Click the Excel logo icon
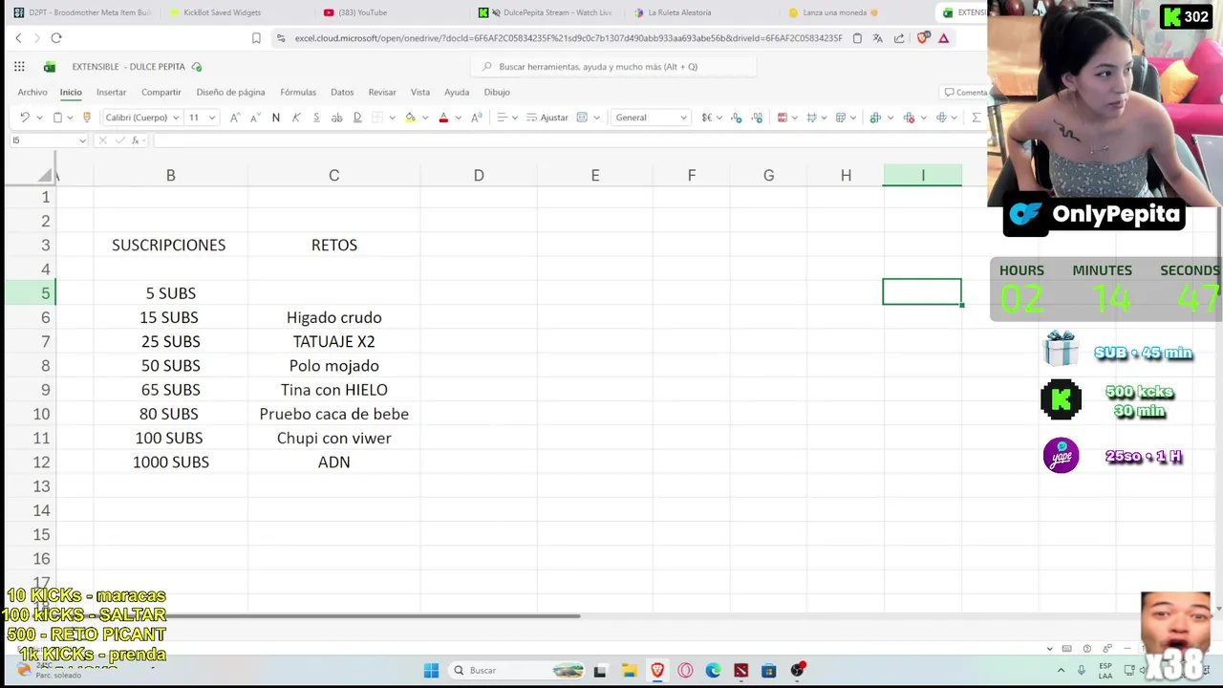The width and height of the screenshot is (1223, 688). click(50, 67)
